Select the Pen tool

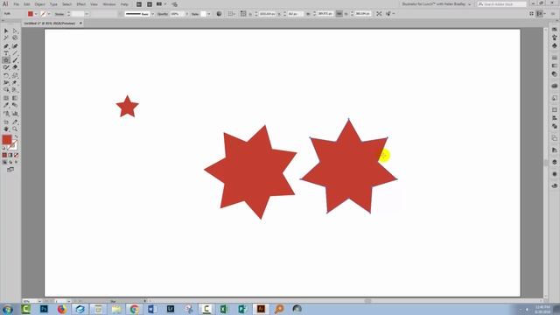pyautogui.click(x=6, y=46)
